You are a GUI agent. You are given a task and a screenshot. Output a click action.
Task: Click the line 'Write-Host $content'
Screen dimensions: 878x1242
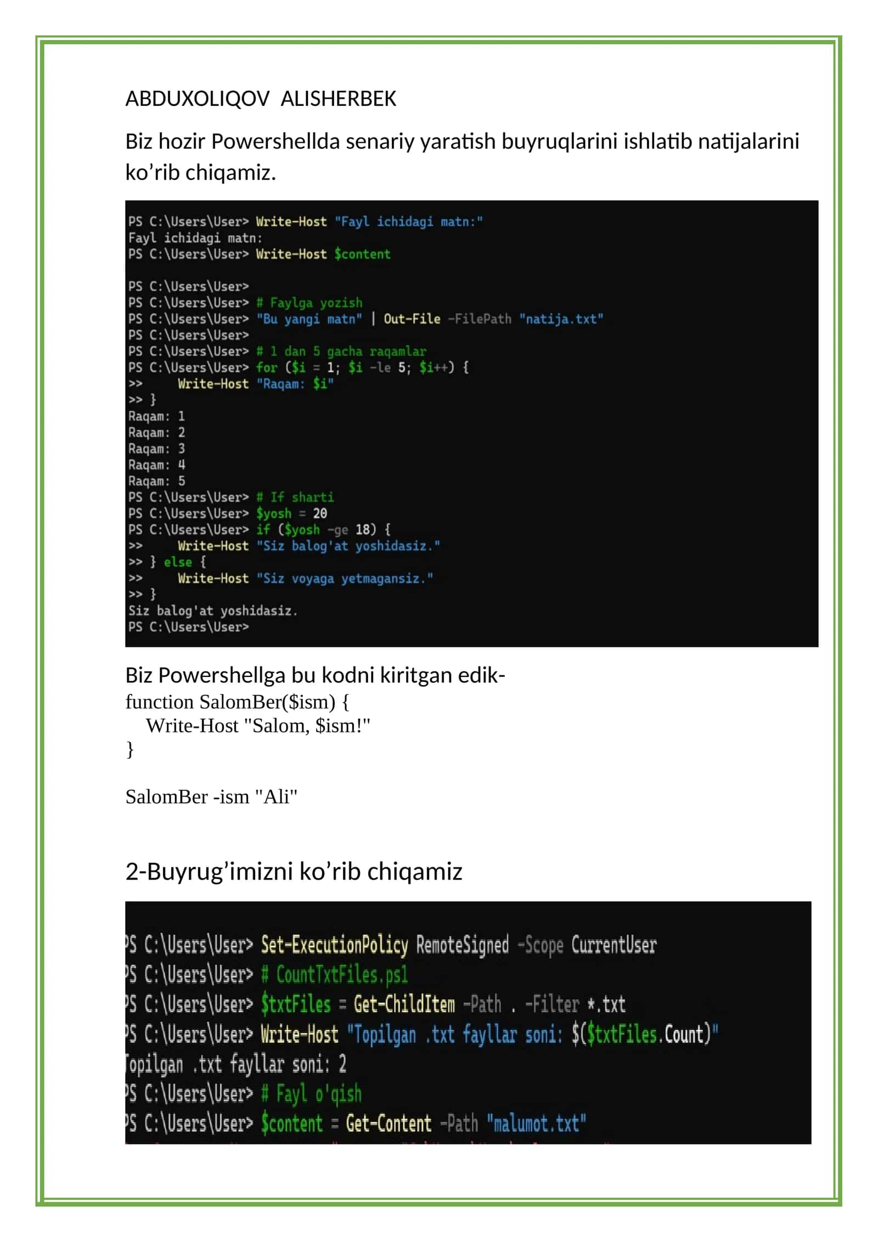tap(260, 254)
